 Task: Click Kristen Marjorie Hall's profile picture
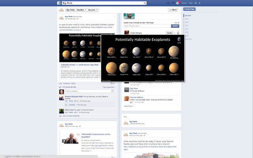click(62, 98)
